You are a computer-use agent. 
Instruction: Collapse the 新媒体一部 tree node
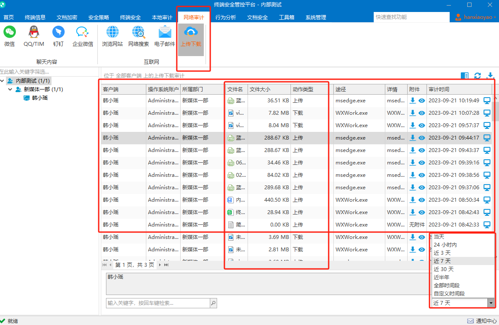pos(10,89)
